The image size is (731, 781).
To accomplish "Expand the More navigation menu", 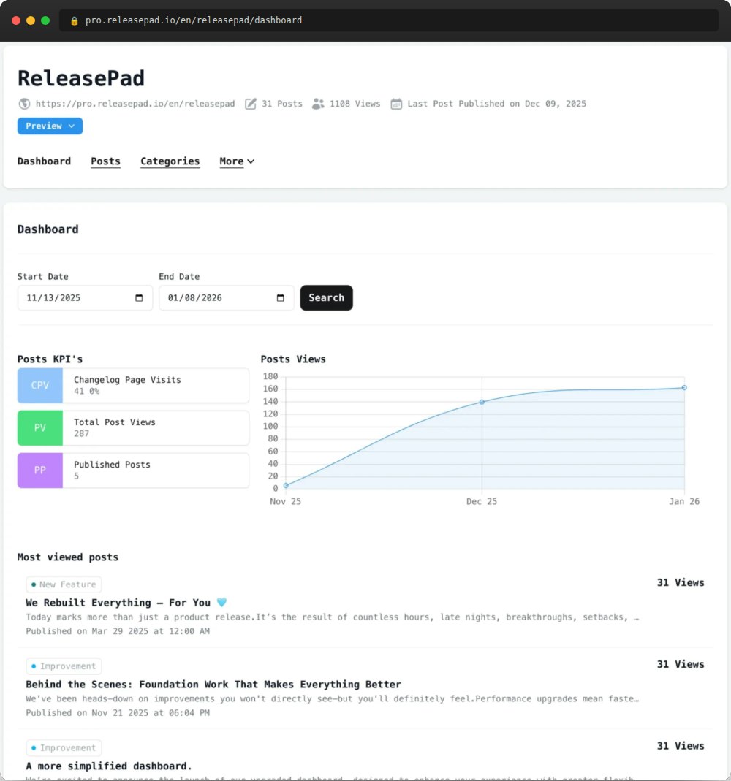I will (x=236, y=161).
